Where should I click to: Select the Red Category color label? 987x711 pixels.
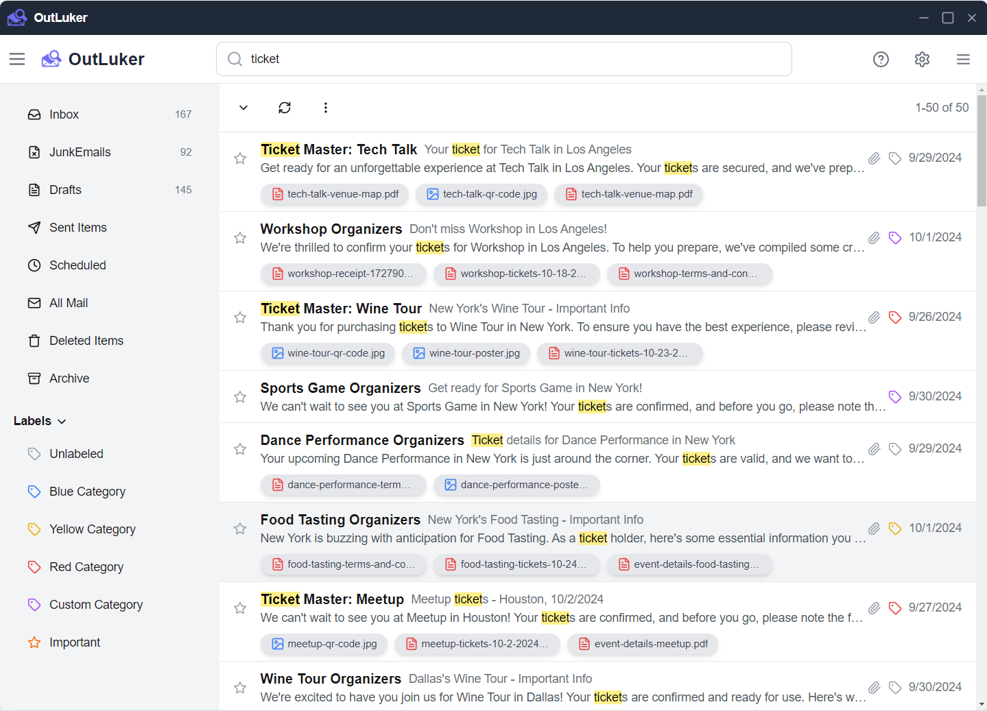(86, 567)
